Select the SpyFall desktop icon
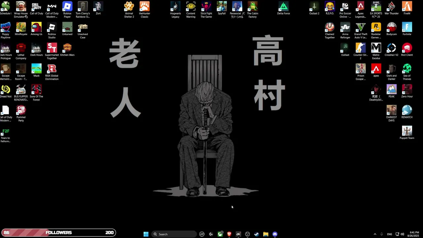This screenshot has width=423, height=238. tap(222, 9)
